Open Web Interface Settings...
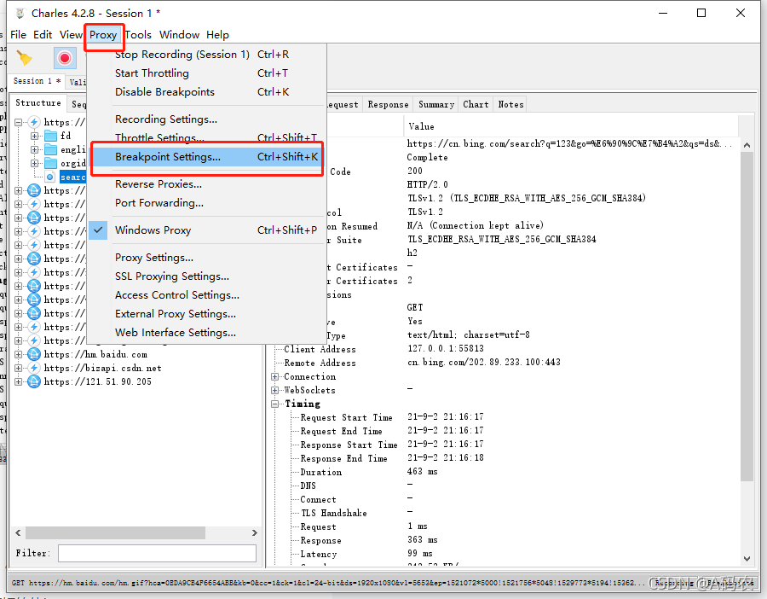767x599 pixels. [x=206, y=333]
